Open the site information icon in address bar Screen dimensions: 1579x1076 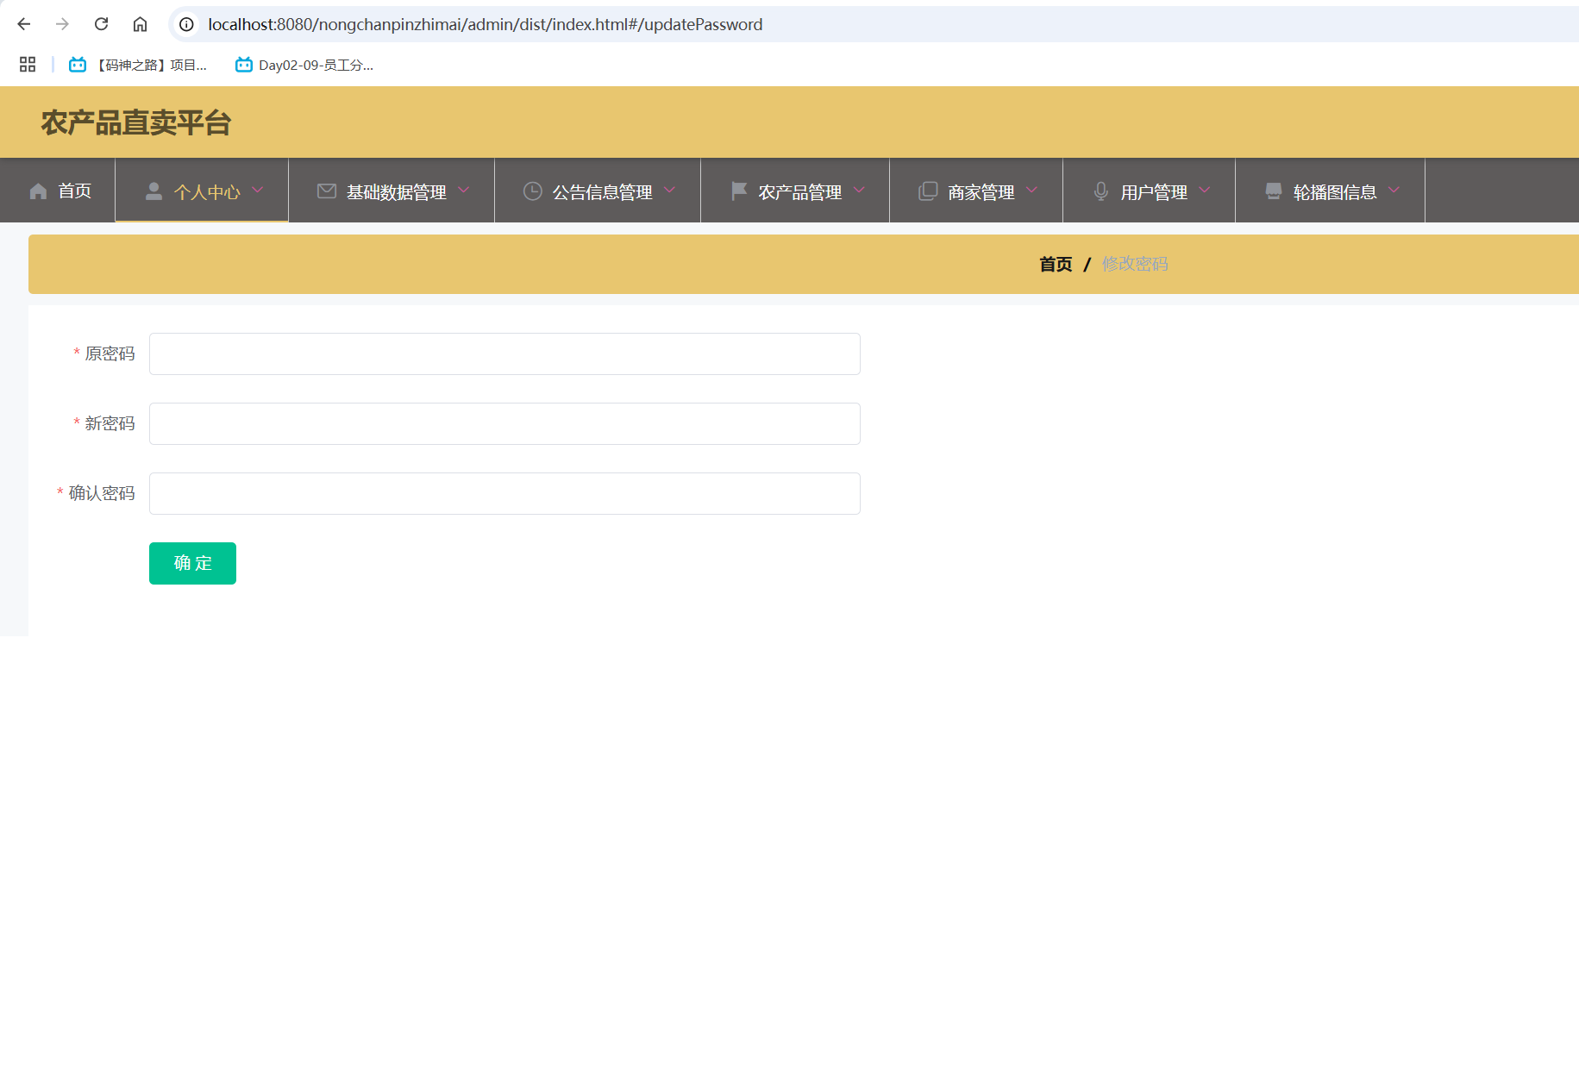coord(186,24)
